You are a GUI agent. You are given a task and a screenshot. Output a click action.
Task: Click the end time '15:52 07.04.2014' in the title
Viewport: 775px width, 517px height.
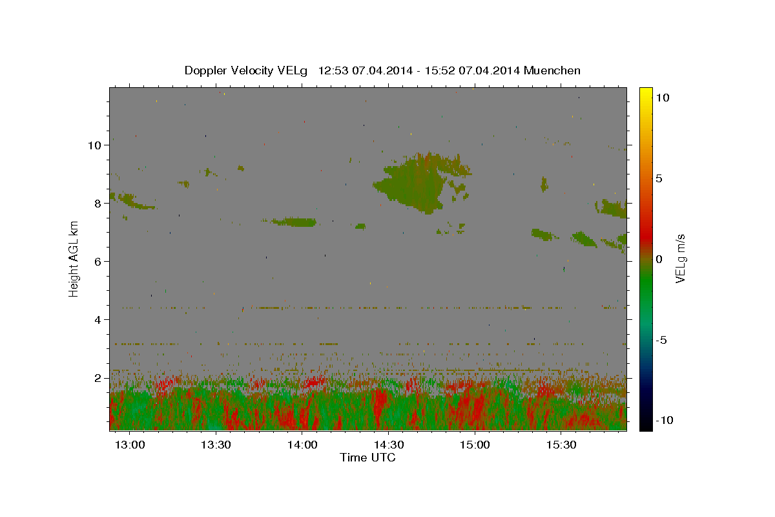471,70
